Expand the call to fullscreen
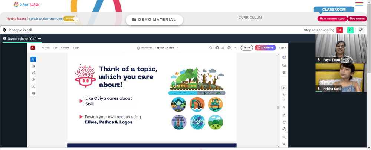Image resolution: width=371 pixels, height=150 pixels. pos(361,30)
